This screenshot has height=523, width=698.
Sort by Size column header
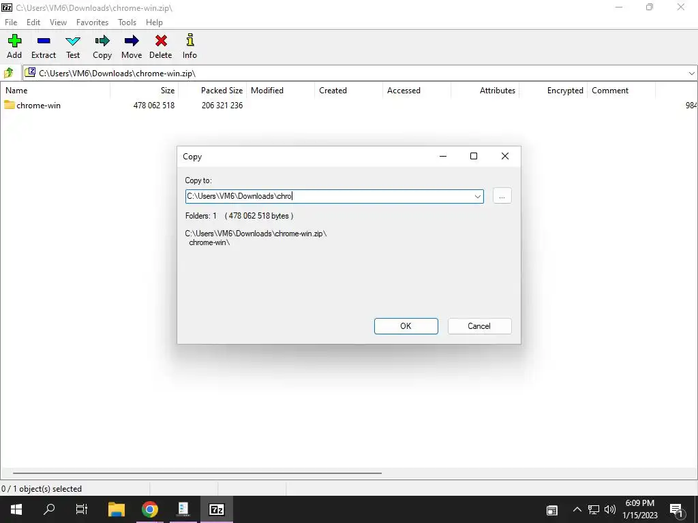[x=145, y=91]
